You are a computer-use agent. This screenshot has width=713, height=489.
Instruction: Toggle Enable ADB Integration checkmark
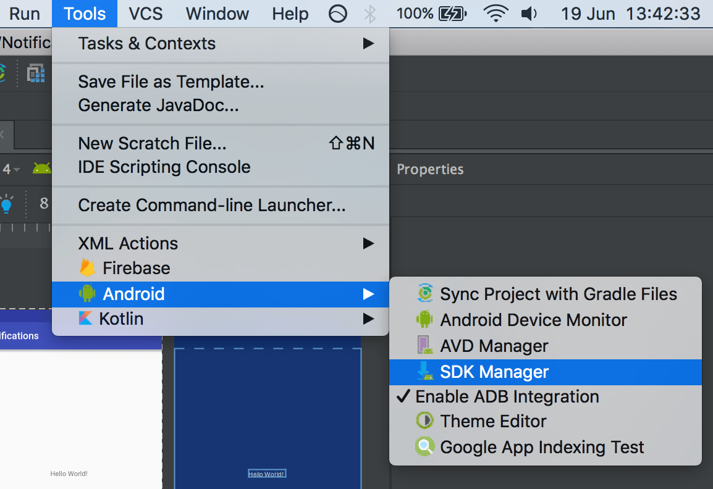[x=403, y=396]
